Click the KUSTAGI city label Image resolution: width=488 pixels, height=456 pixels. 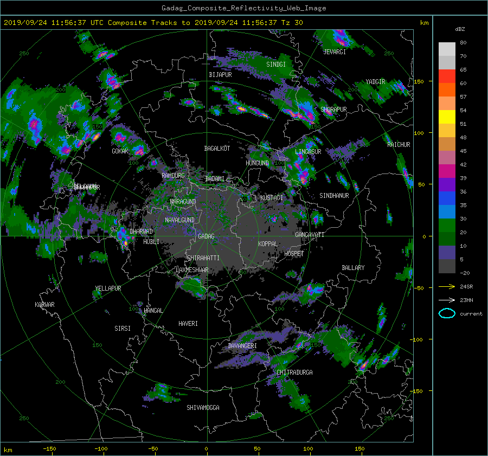(x=272, y=198)
